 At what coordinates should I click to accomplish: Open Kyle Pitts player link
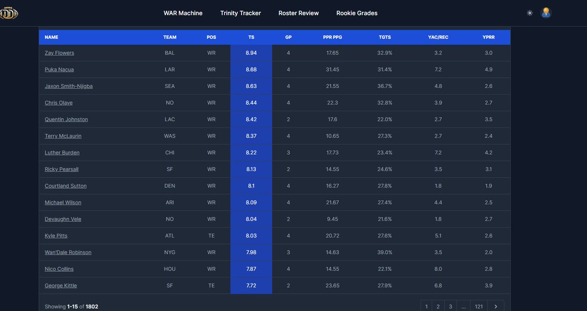click(56, 236)
